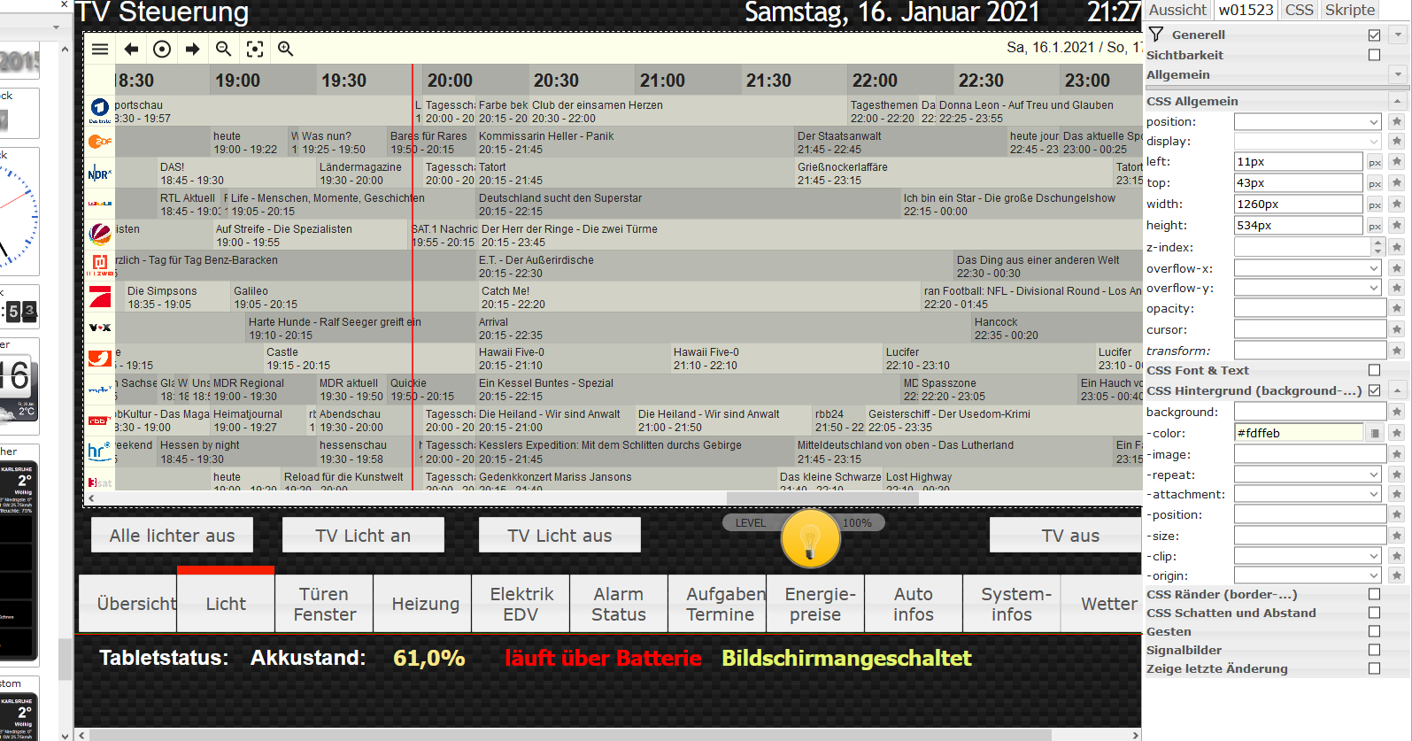Enable Zeige letzte Änderung checkbox

[x=1374, y=668]
